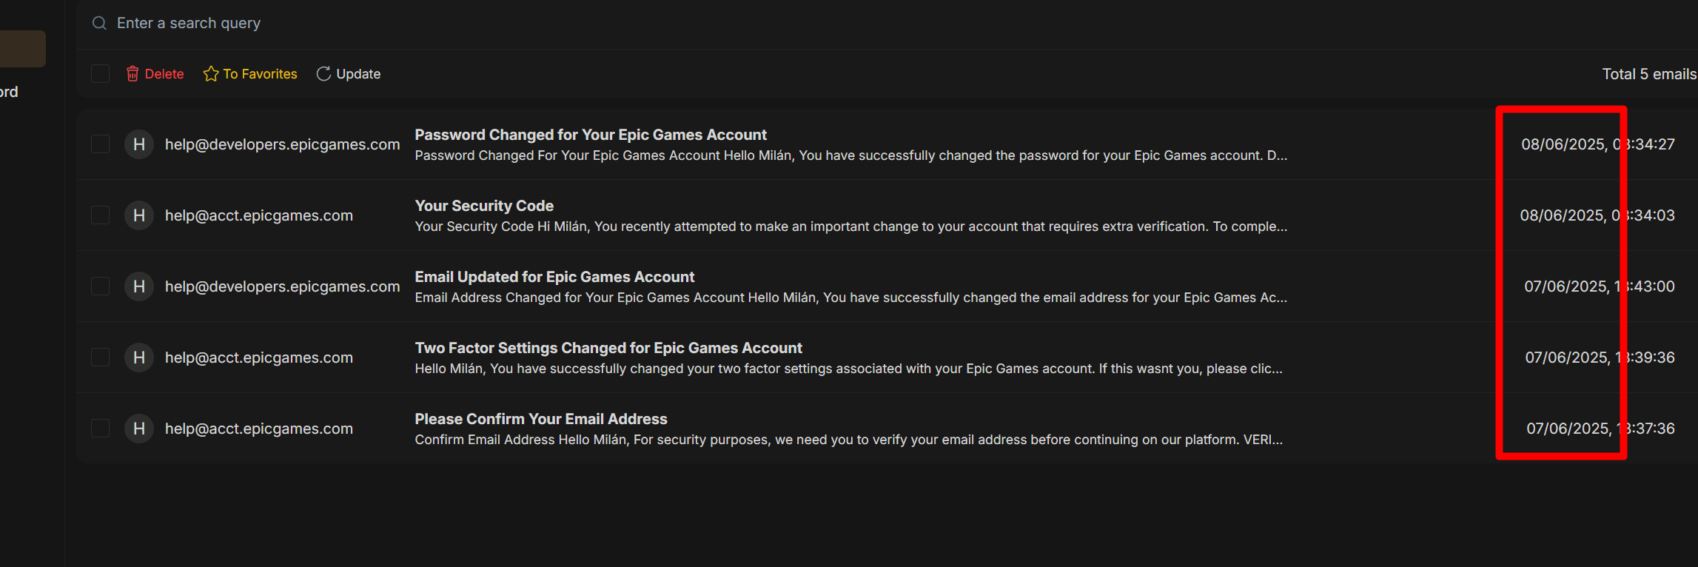Open the Password Changed for Your Epic Games Account email
Screen dimensions: 1698x567
591,135
